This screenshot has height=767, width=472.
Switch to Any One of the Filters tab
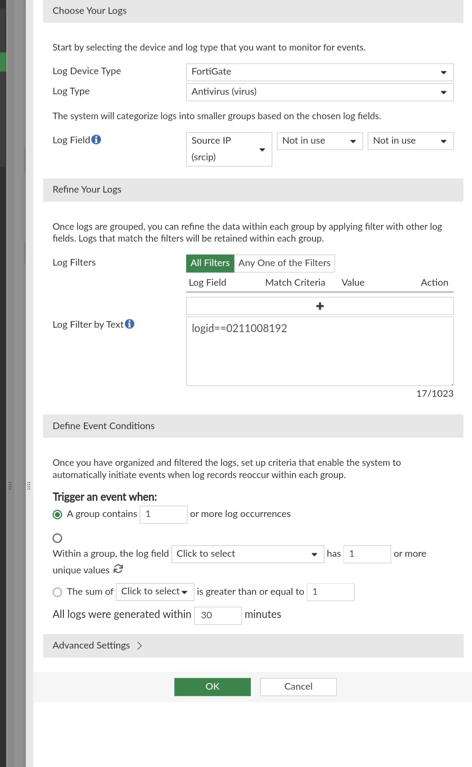(285, 263)
